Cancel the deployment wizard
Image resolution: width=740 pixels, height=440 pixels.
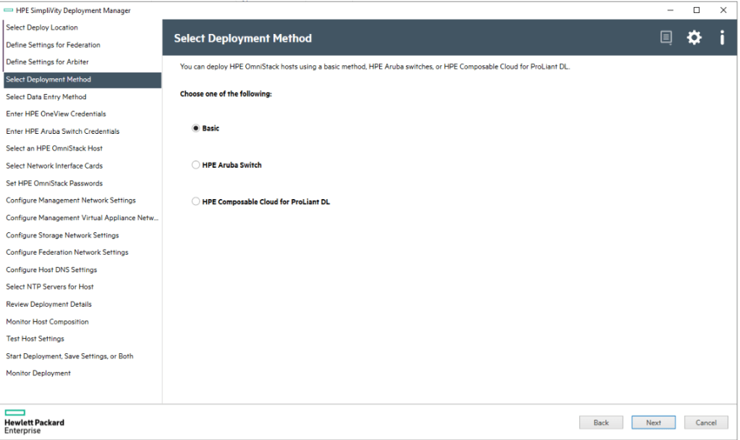[x=705, y=423]
